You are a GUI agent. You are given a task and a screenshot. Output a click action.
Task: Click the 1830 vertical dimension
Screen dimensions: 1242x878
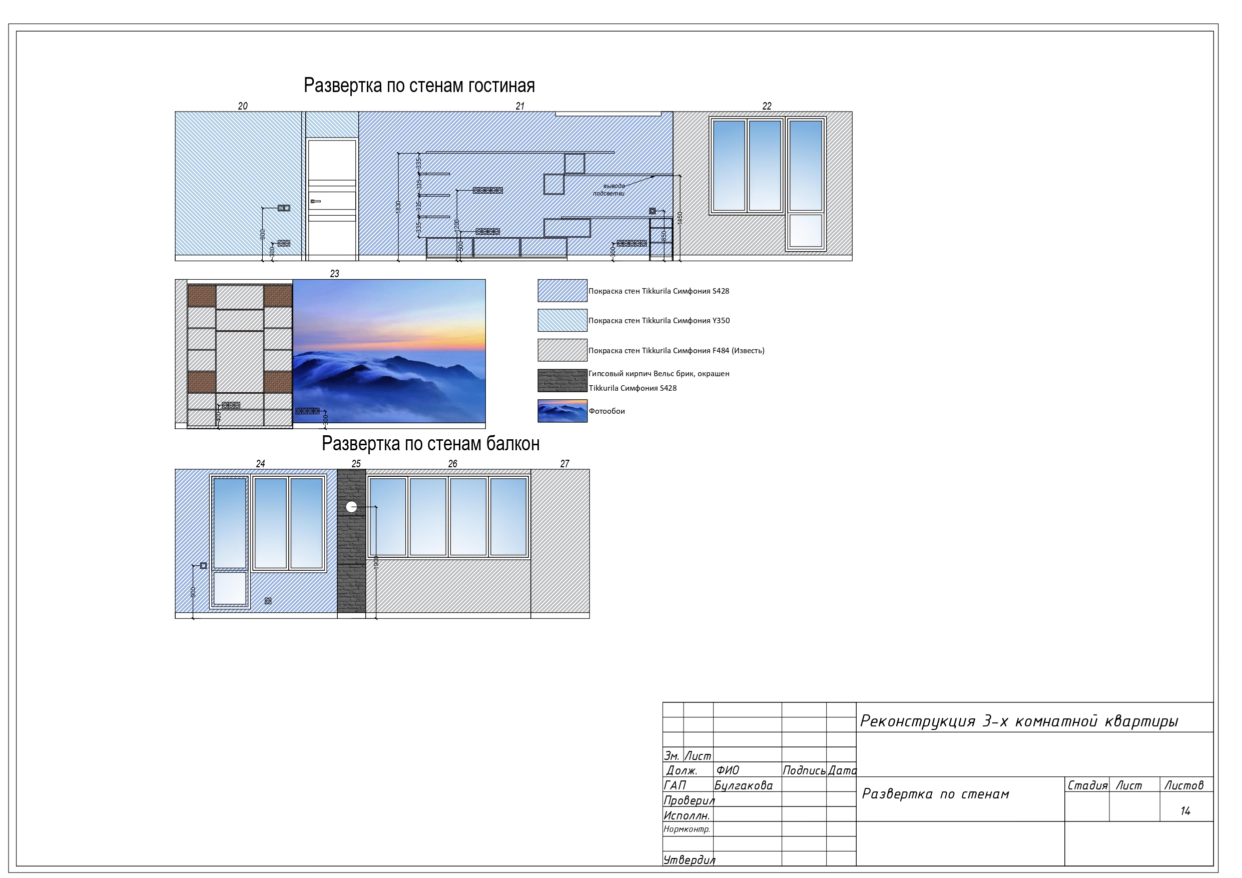coord(398,207)
